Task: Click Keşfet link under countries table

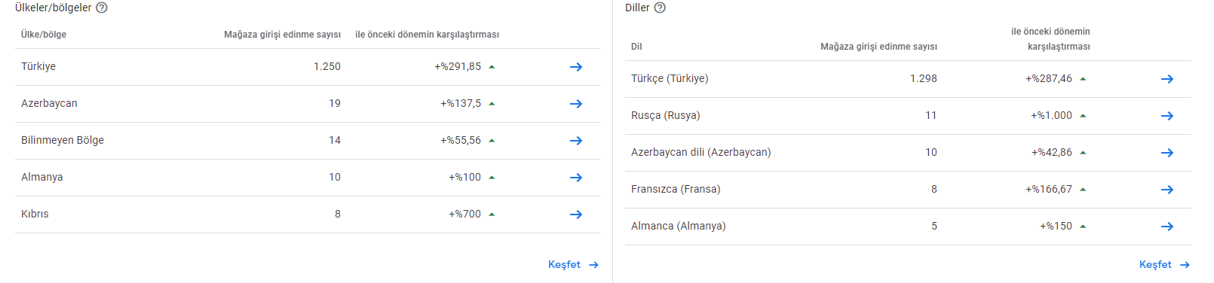Action: click(573, 265)
